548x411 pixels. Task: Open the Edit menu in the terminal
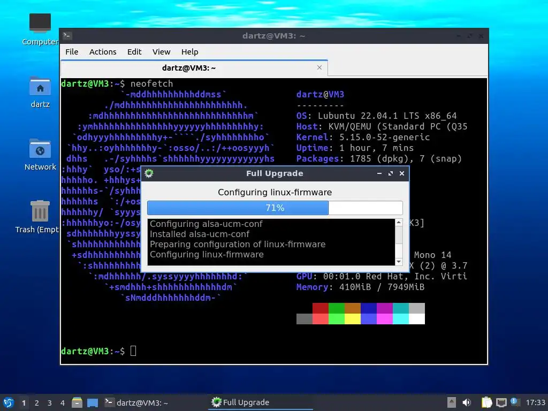click(134, 52)
